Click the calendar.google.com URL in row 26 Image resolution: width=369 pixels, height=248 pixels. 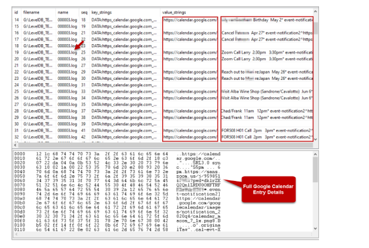(x=190, y=98)
